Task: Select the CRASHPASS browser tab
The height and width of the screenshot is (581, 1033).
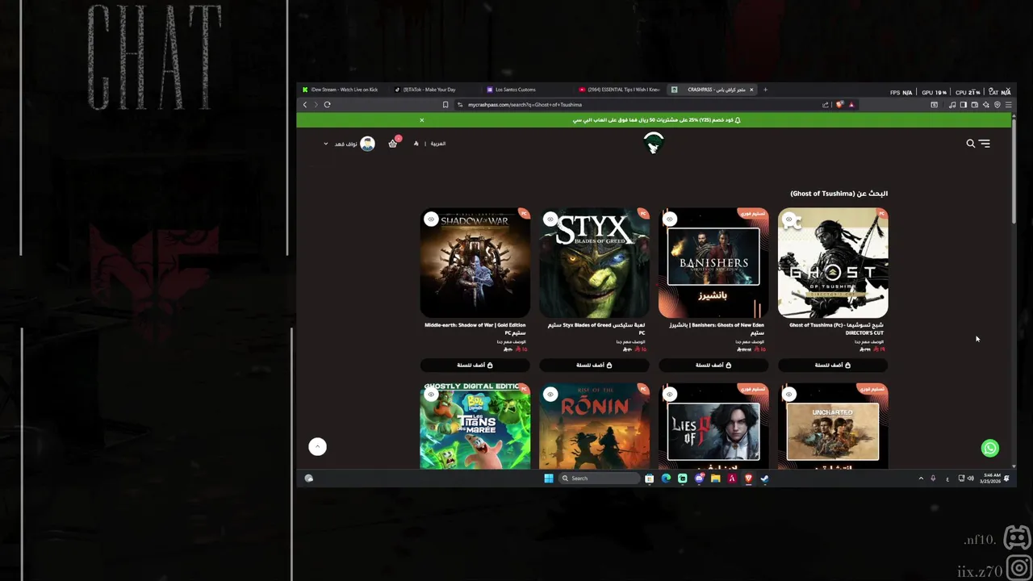Action: click(712, 90)
